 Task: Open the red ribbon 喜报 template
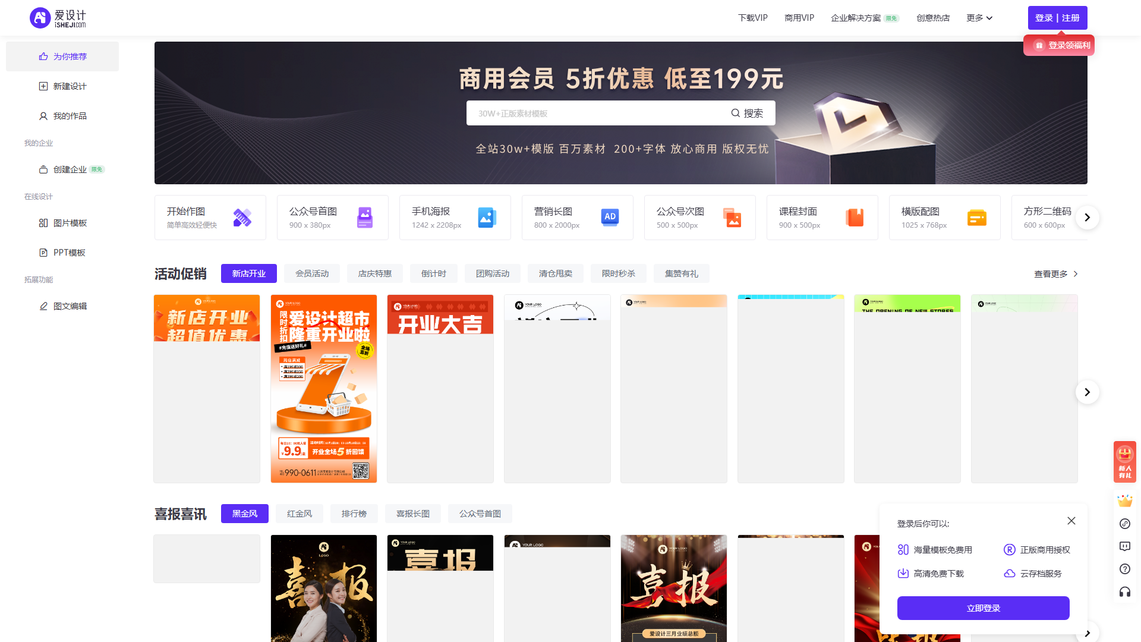(x=674, y=588)
